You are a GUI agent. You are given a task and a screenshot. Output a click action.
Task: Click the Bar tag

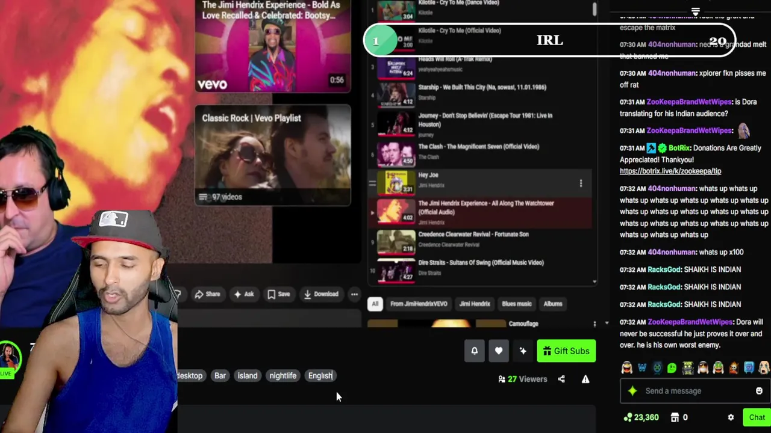pos(220,376)
